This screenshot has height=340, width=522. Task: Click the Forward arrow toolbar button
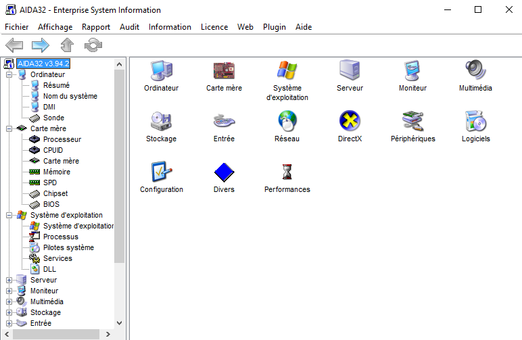point(41,45)
